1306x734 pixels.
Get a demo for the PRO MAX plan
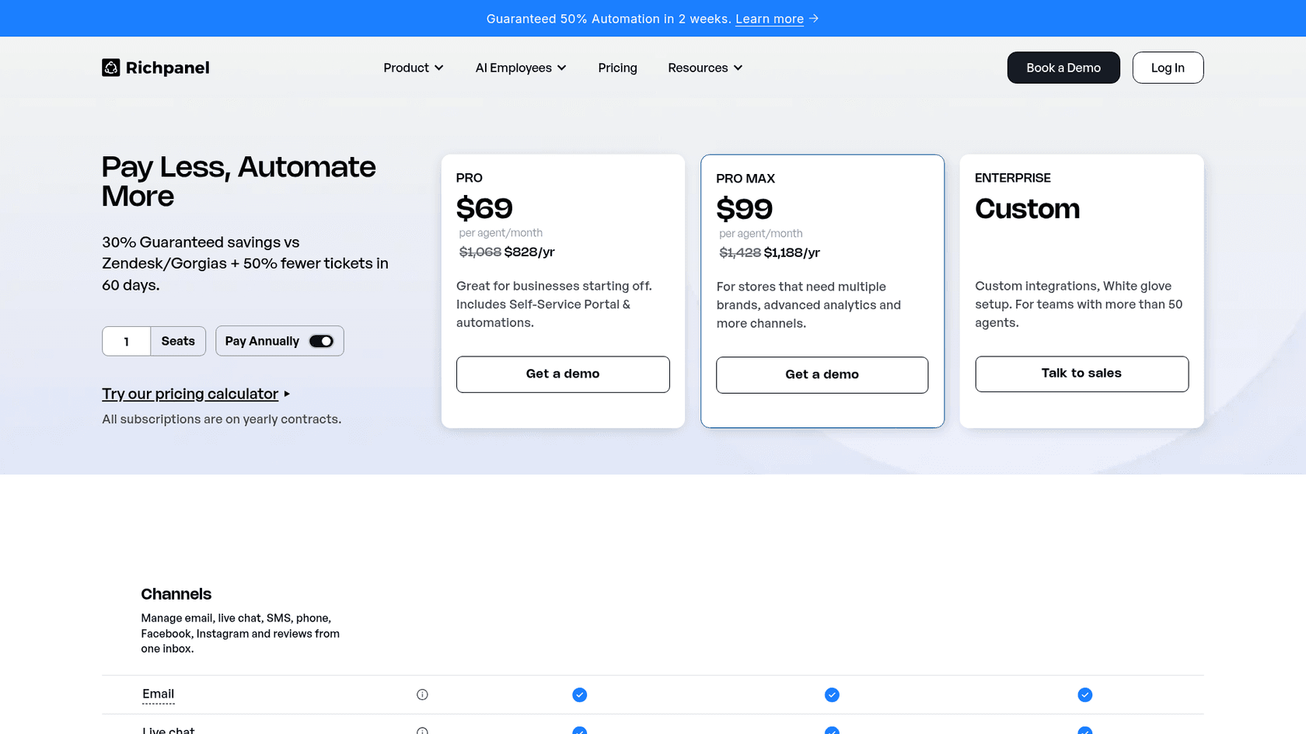(x=822, y=375)
